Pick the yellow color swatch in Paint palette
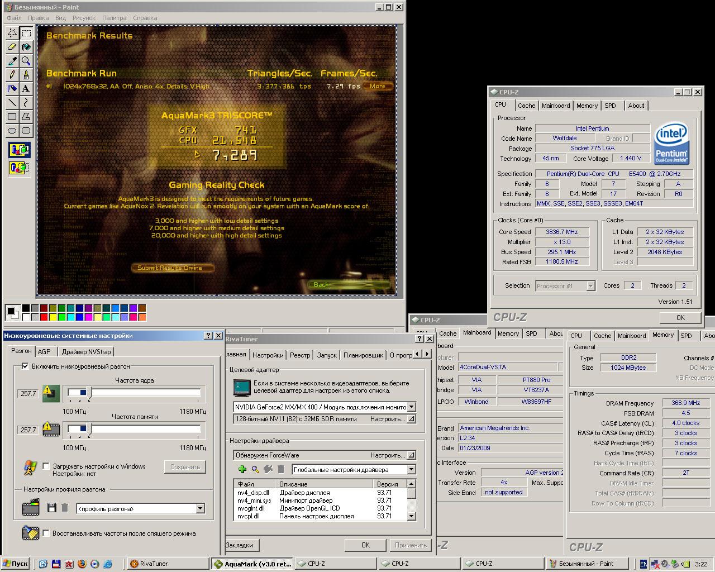The width and height of the screenshot is (715, 572). click(x=53, y=317)
